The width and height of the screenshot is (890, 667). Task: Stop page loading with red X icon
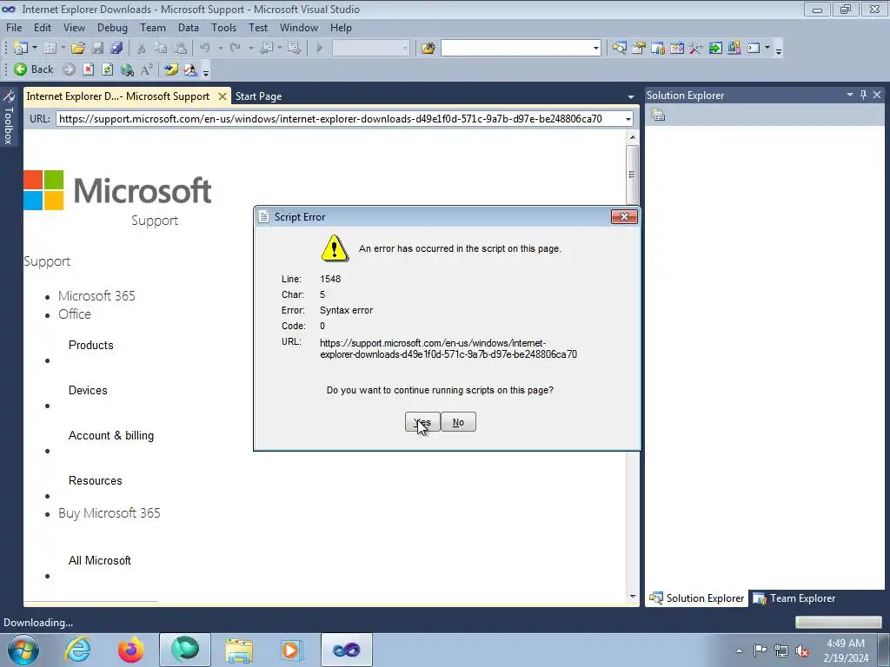88,69
